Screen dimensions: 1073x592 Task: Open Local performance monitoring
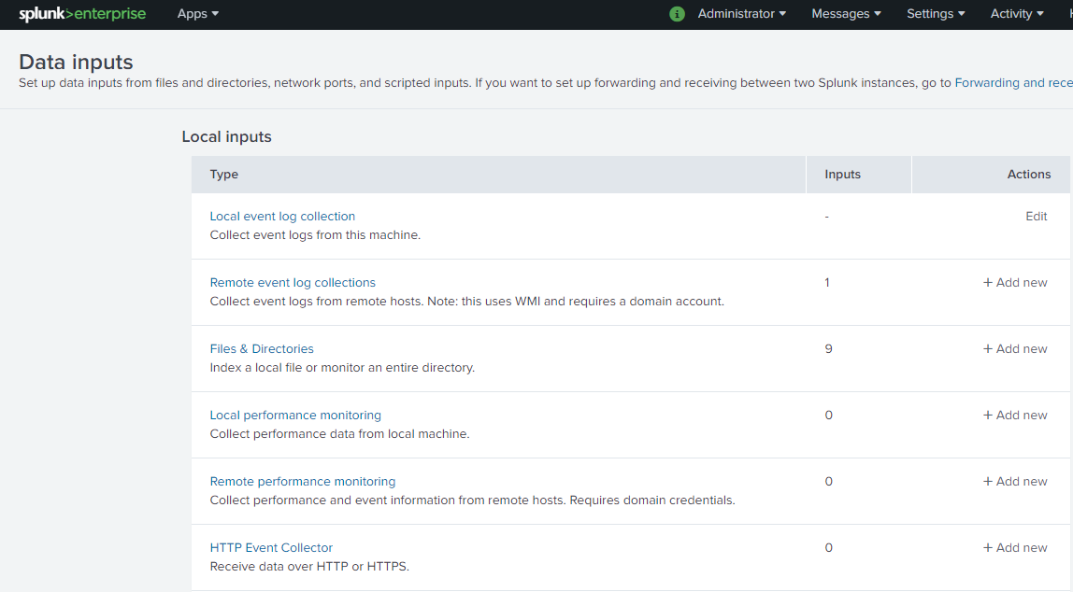point(295,416)
